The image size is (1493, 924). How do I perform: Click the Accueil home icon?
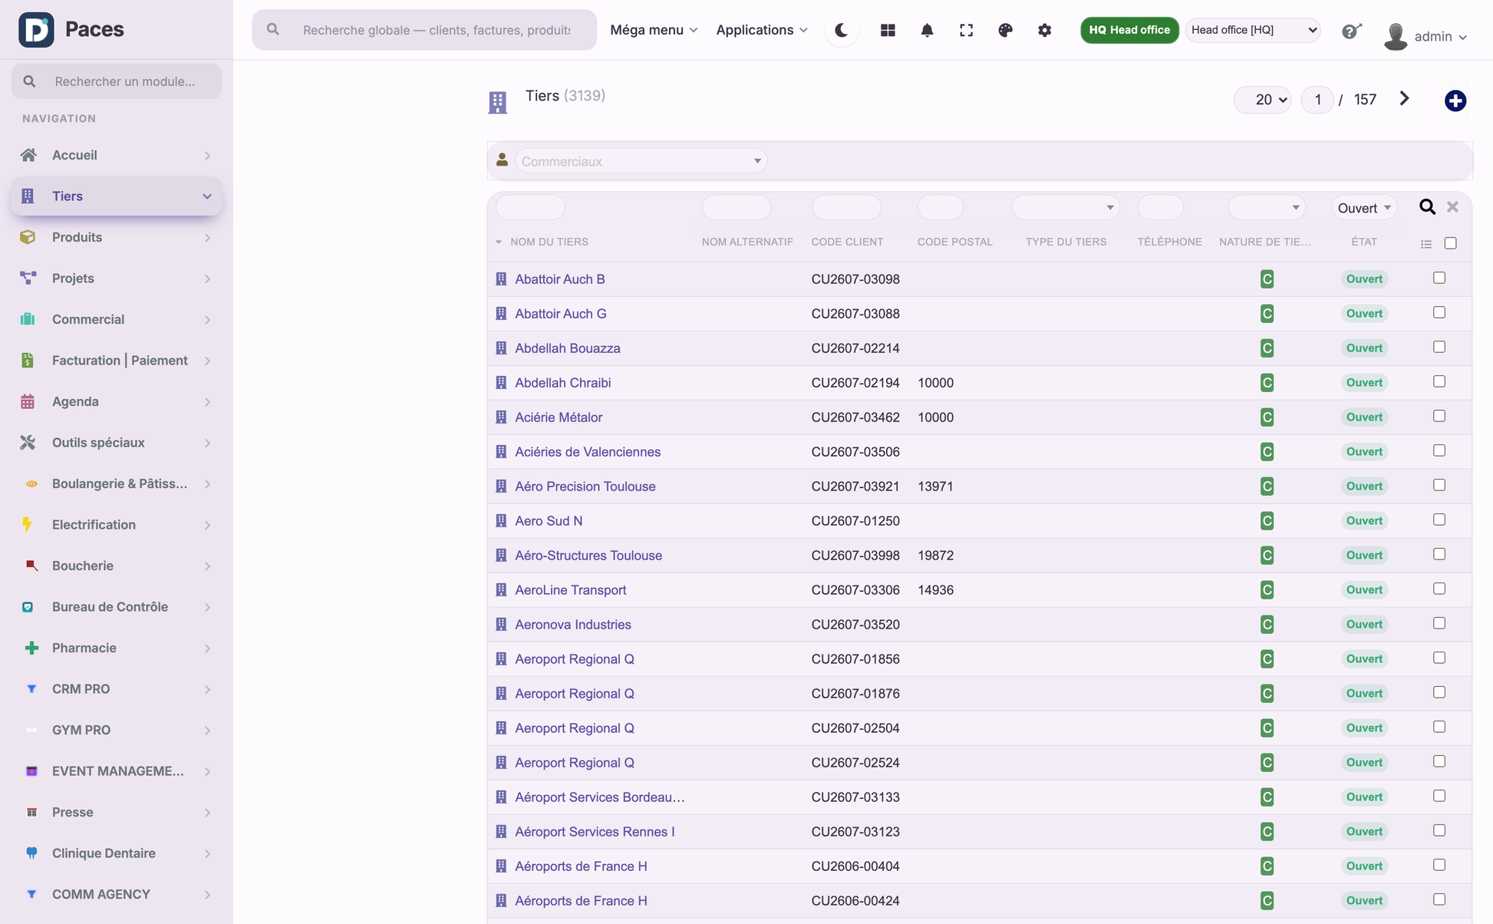[x=28, y=155]
